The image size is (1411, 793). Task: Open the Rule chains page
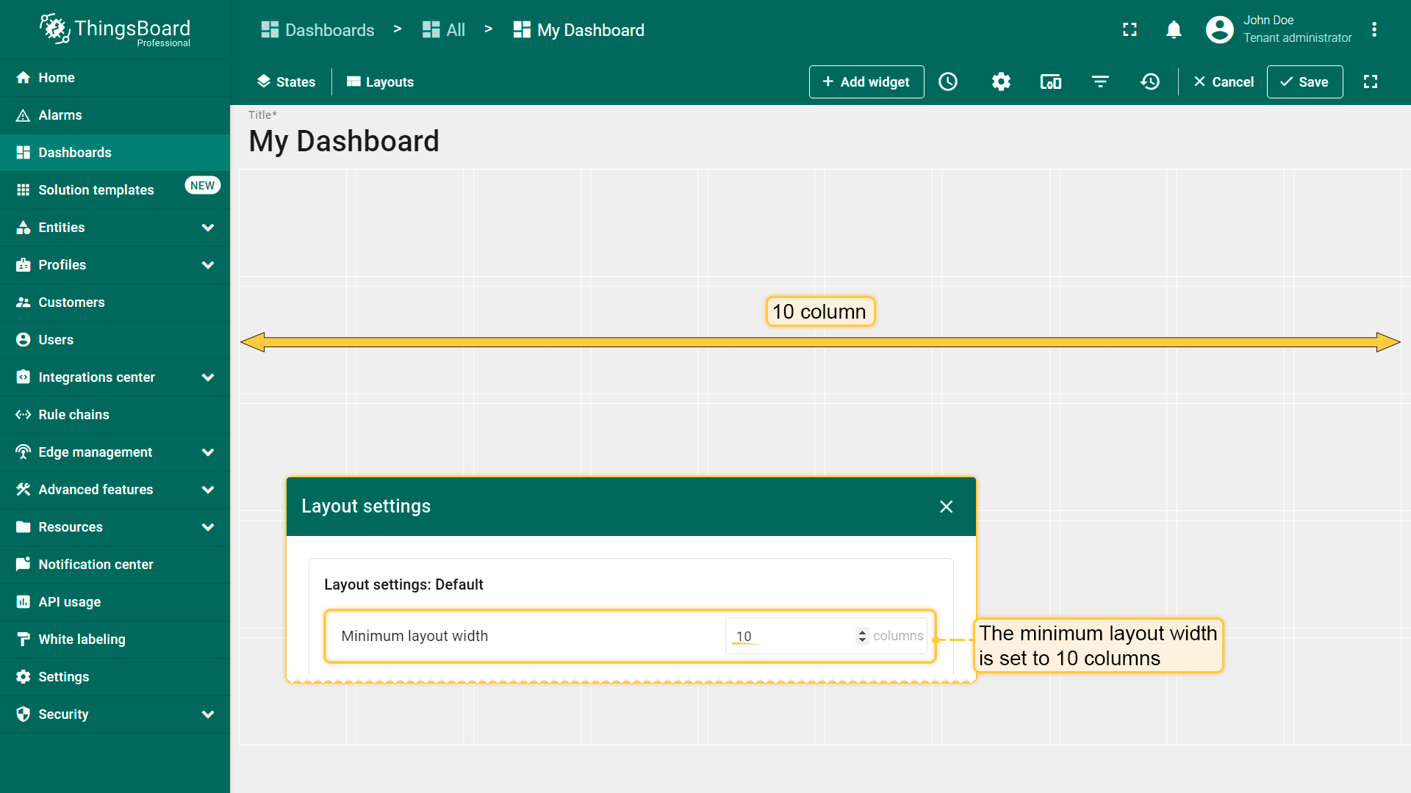pos(73,415)
